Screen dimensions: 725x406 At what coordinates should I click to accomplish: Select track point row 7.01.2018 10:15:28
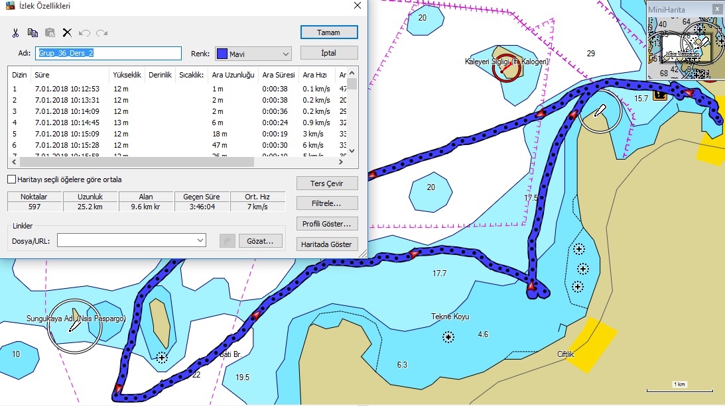[178, 145]
